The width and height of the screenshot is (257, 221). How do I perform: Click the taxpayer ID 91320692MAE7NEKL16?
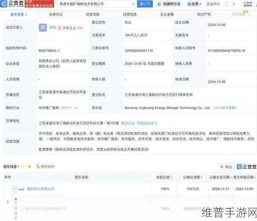point(226,51)
